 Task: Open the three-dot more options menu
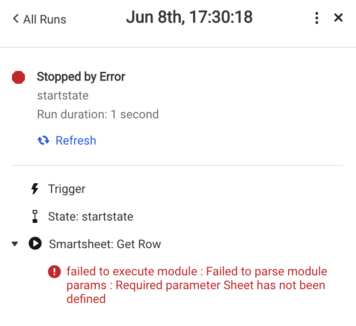[x=317, y=18]
